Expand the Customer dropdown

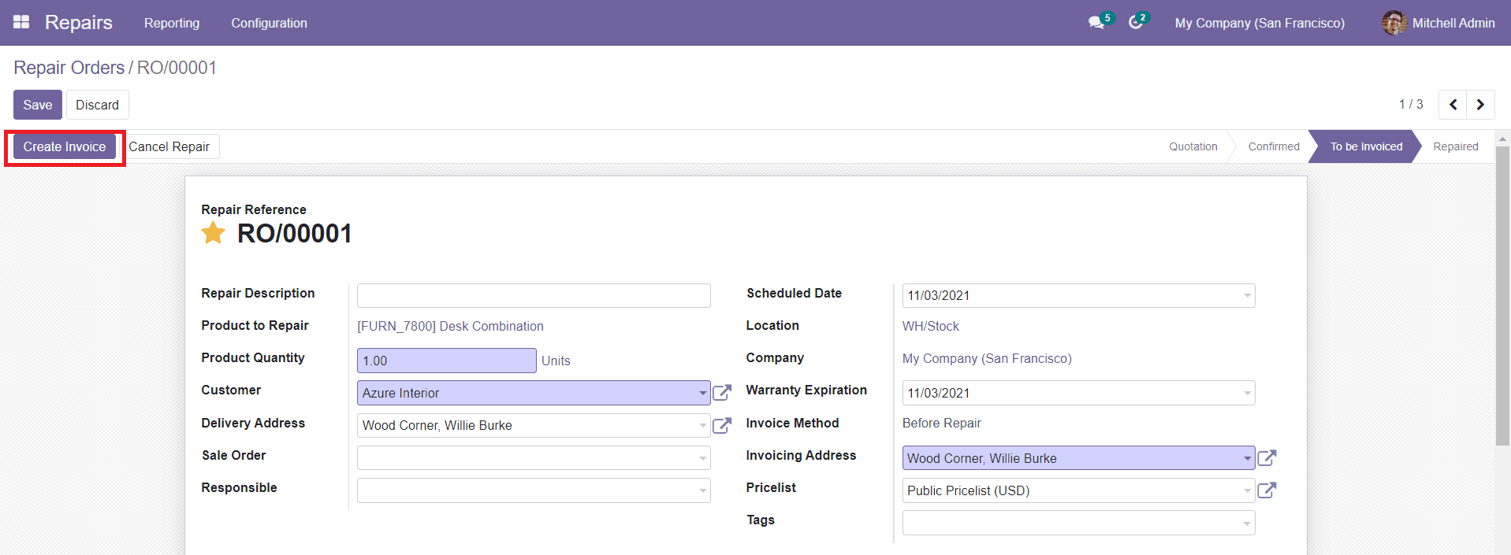click(x=702, y=393)
